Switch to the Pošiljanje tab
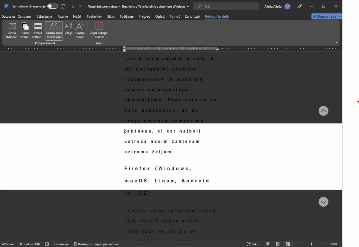Image resolution: width=359 pixels, height=247 pixels. coord(127,16)
